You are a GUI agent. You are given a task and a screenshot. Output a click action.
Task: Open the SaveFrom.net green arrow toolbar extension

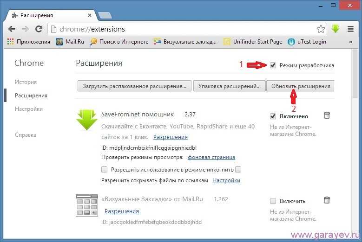click(336, 29)
